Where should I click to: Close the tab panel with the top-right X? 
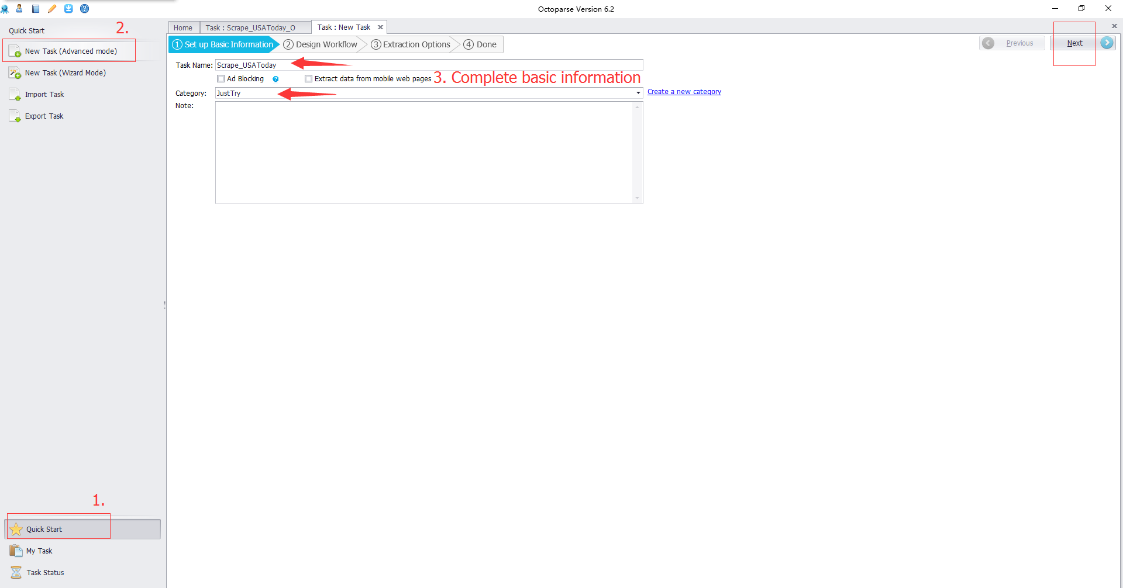[x=1114, y=26]
